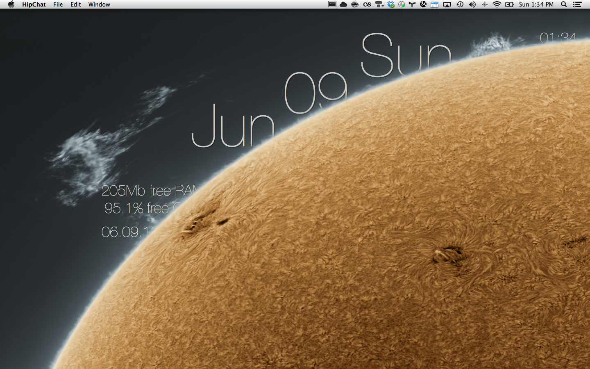This screenshot has width=590, height=369.
Task: Click the '01:34' desktop clock text
Action: tap(558, 38)
